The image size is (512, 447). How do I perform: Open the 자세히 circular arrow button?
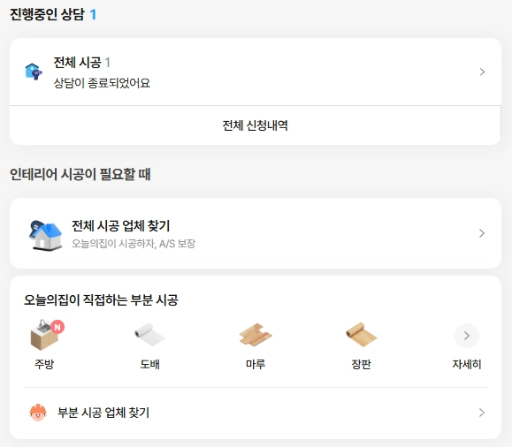click(x=467, y=336)
